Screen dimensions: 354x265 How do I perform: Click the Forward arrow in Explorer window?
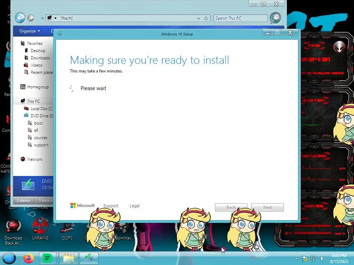click(31, 18)
